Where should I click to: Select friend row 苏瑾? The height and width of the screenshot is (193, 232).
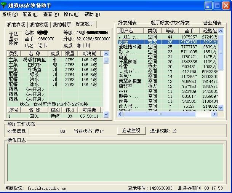168,42
